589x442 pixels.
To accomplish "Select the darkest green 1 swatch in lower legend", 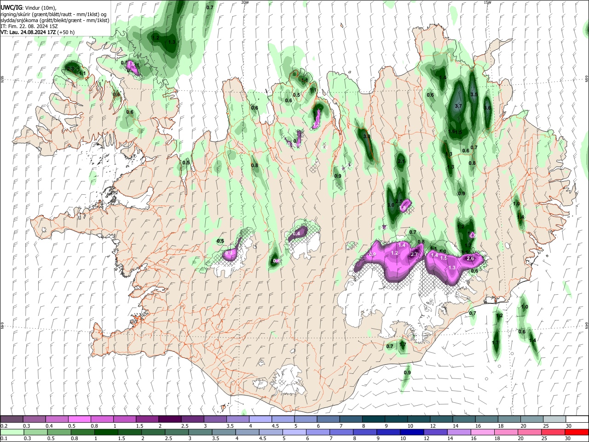I will (105, 432).
